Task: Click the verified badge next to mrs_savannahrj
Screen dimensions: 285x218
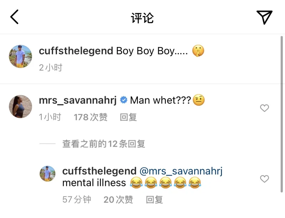Action: 124,100
